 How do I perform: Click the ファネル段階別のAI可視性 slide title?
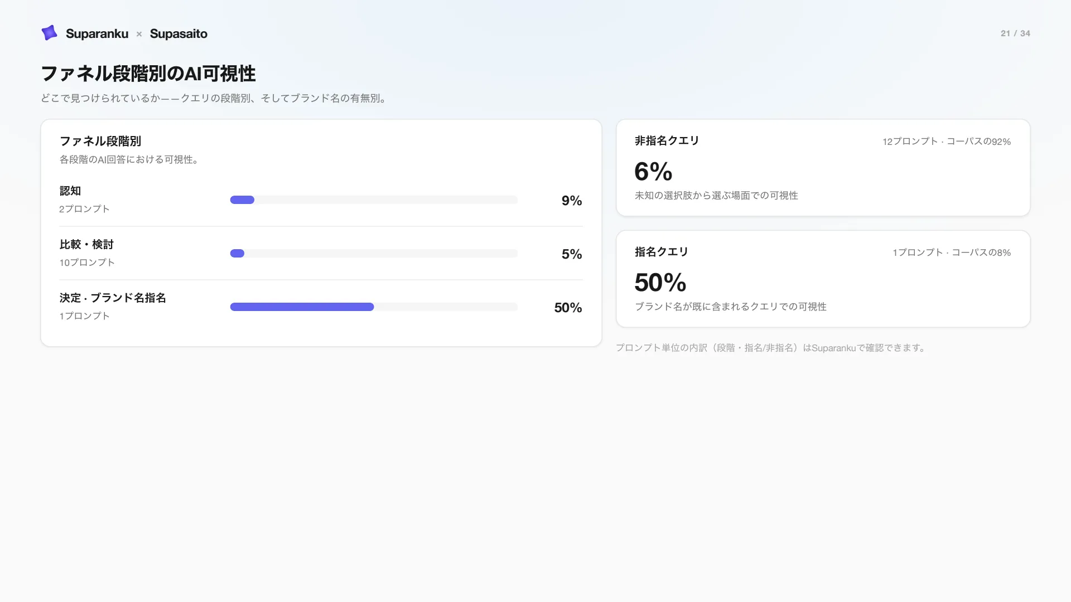[148, 74]
